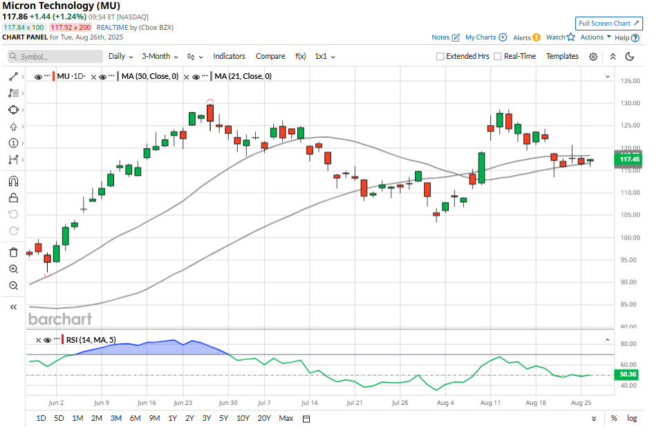Viewport: 659px width, 443px height.
Task: Select the 6M time range
Action: tap(135, 418)
